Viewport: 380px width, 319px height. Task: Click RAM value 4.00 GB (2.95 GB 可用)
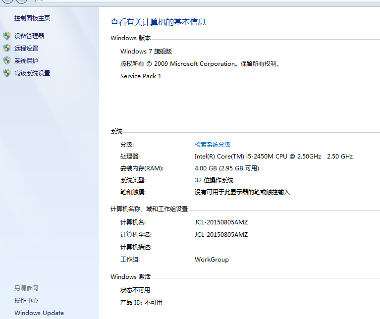[227, 168]
